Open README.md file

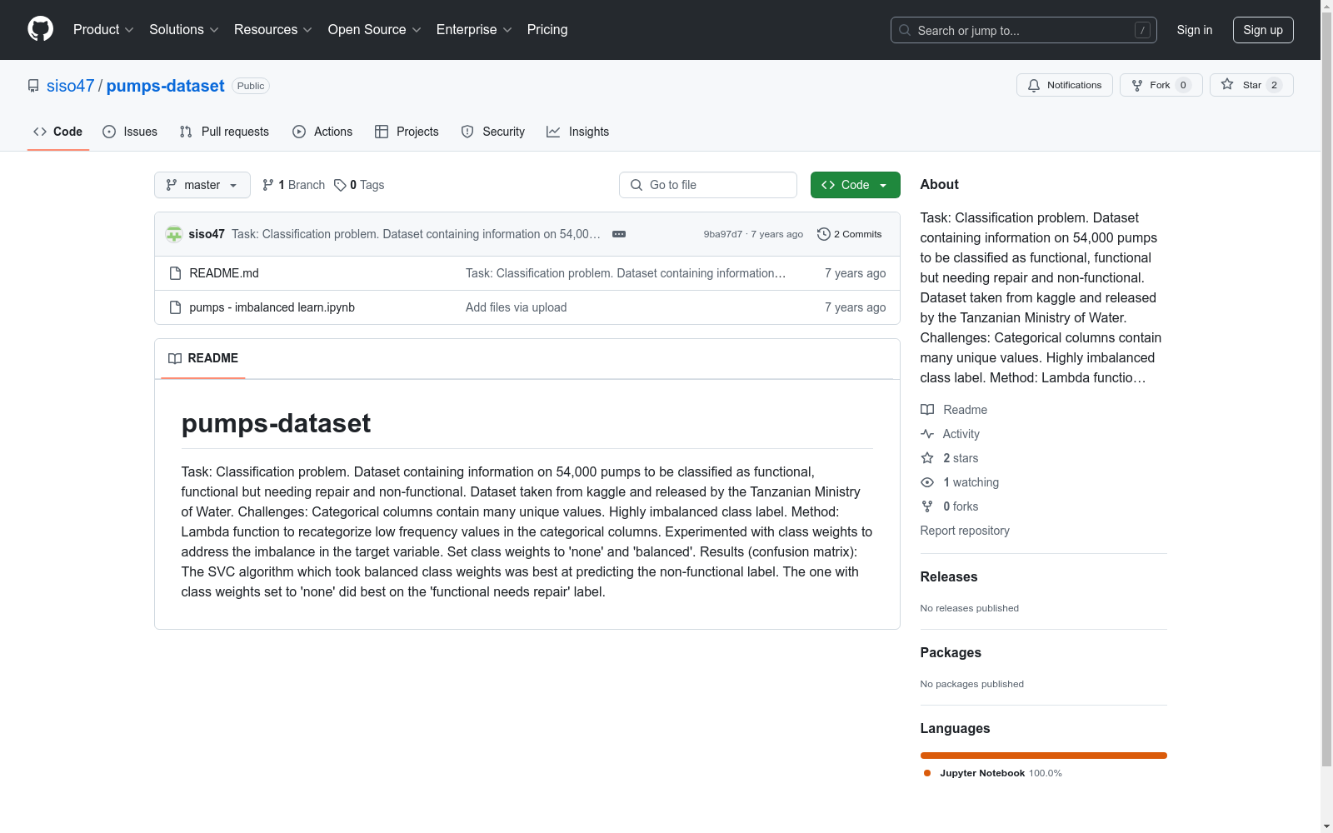pos(224,273)
